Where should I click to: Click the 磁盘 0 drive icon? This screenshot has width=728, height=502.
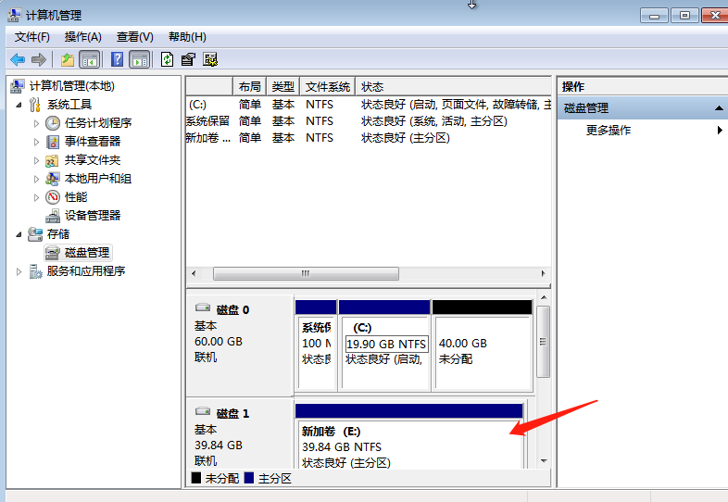(x=203, y=307)
